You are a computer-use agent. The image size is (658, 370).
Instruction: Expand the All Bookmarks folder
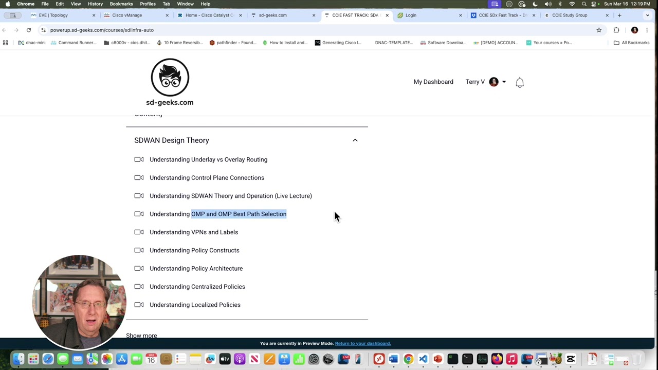pyautogui.click(x=632, y=43)
